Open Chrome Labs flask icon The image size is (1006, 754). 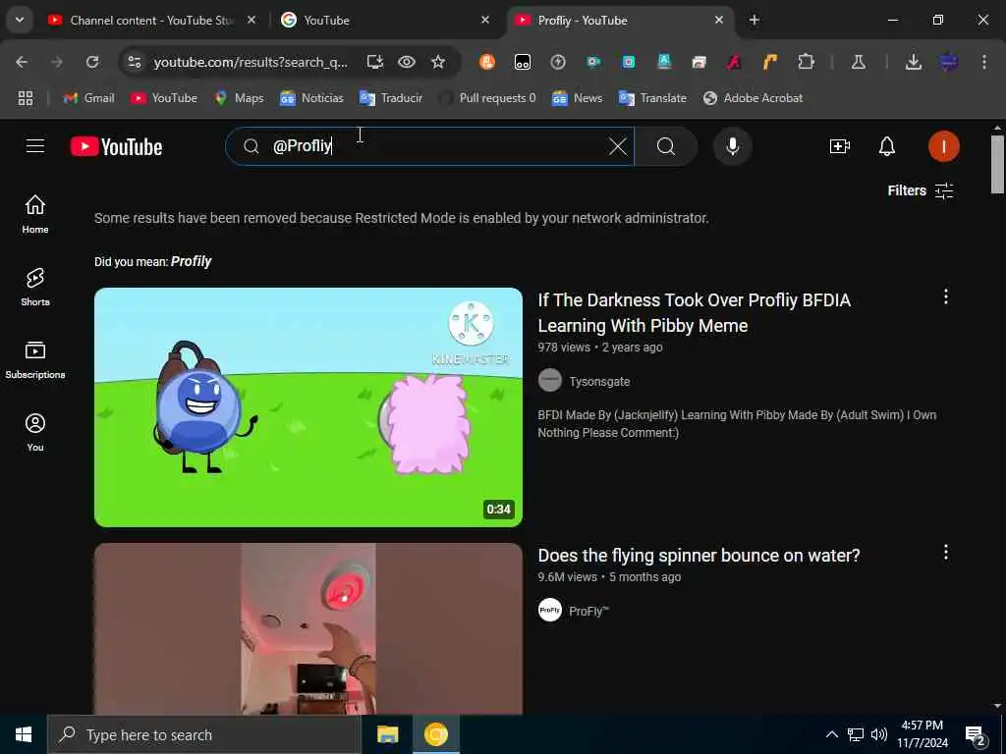point(859,62)
